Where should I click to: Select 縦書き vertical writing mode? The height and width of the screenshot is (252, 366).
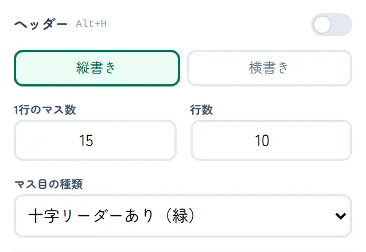click(x=97, y=68)
